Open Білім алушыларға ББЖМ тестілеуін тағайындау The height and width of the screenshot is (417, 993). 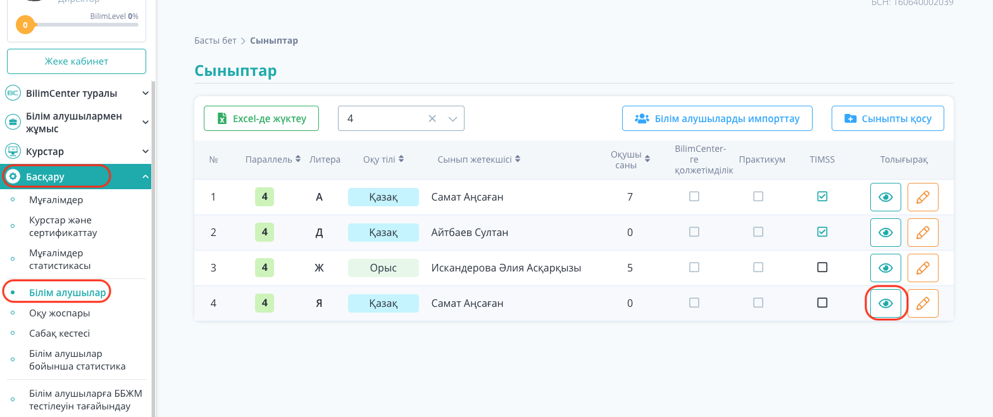tap(85, 400)
